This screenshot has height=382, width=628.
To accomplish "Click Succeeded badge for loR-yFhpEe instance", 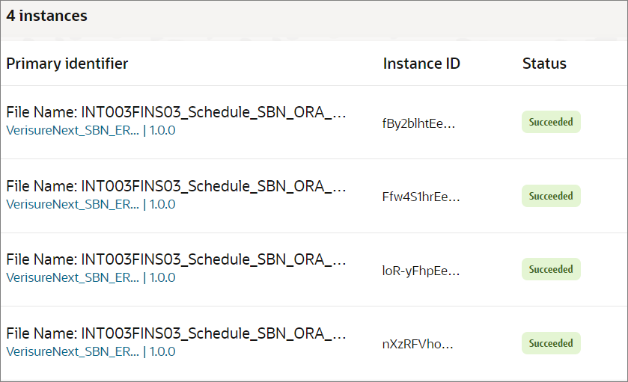I will [x=551, y=269].
